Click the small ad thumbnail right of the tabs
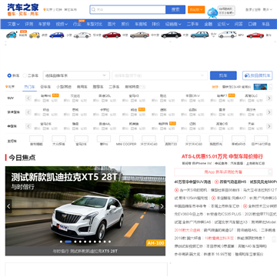The height and width of the screenshot is (277, 277). pos(260,87)
